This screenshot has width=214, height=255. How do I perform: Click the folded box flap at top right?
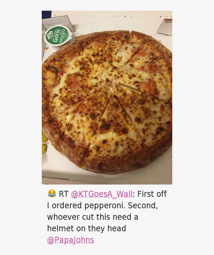[x=165, y=27]
